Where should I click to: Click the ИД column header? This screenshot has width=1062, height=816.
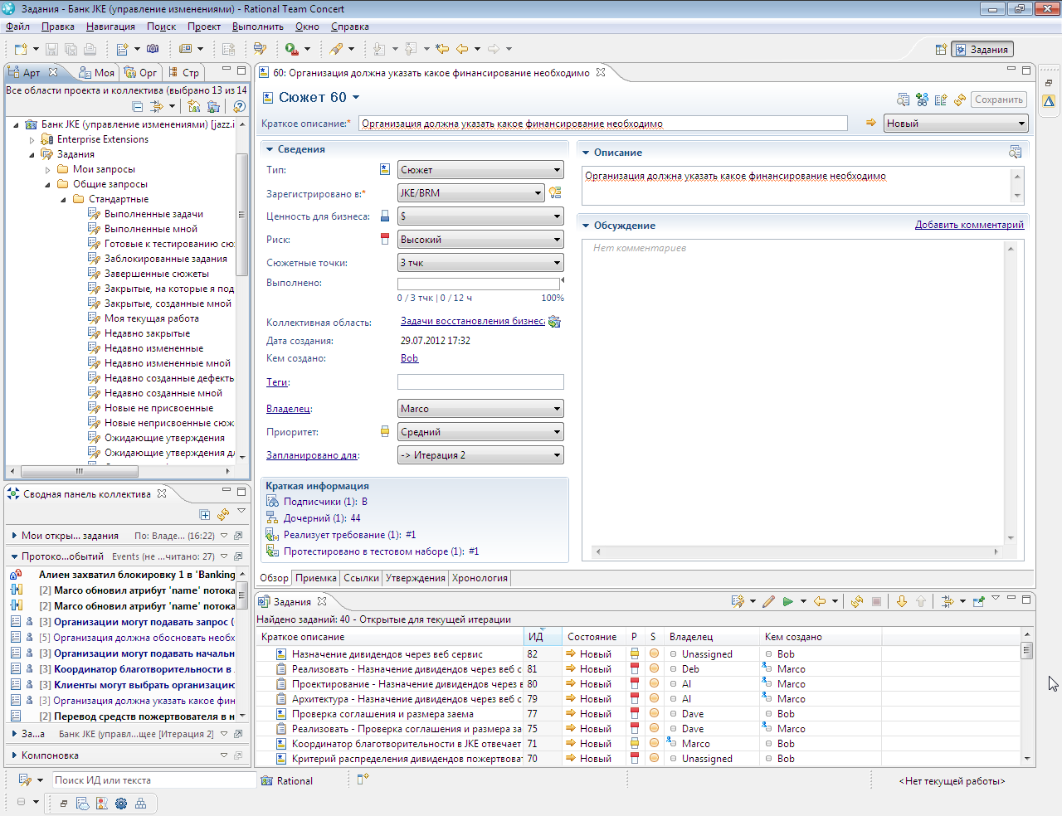tap(543, 637)
